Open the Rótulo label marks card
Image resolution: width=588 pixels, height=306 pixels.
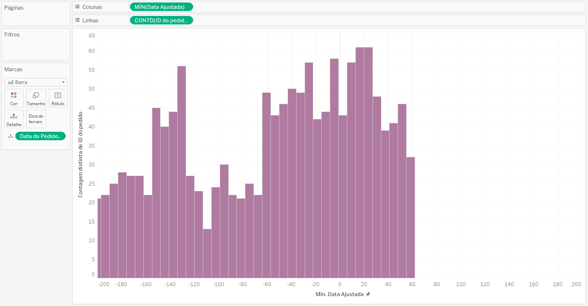tap(58, 98)
